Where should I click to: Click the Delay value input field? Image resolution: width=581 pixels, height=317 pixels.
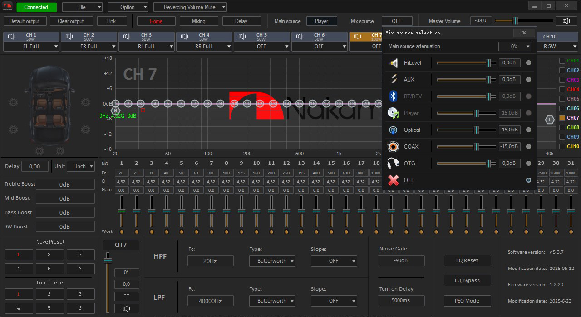coord(34,166)
